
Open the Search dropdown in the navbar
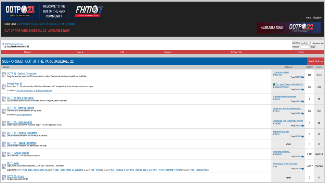(x=300, y=52)
